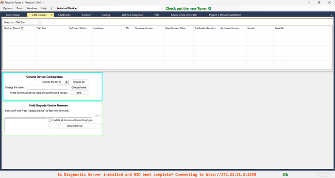Click the Firmware Version column header
Viewport: 335px width, 178px height.
(x=149, y=28)
